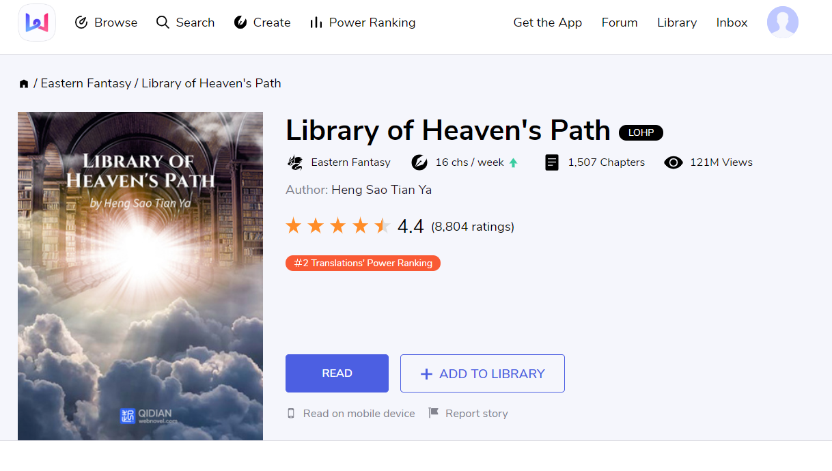Click the third rating star
The width and height of the screenshot is (832, 471).
tap(338, 226)
